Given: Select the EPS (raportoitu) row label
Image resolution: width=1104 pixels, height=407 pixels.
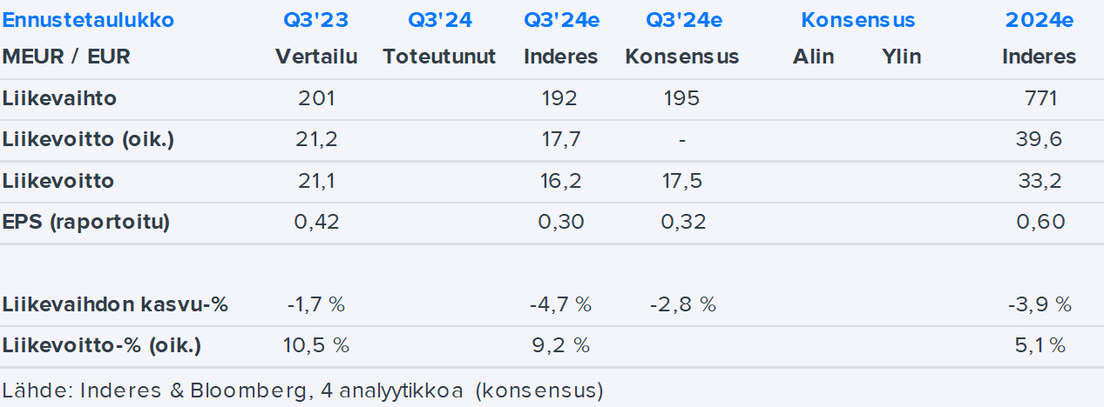Looking at the screenshot, I should click(85, 222).
